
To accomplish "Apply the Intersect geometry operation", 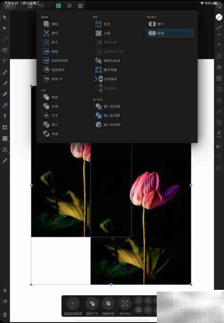I will pos(51,116).
